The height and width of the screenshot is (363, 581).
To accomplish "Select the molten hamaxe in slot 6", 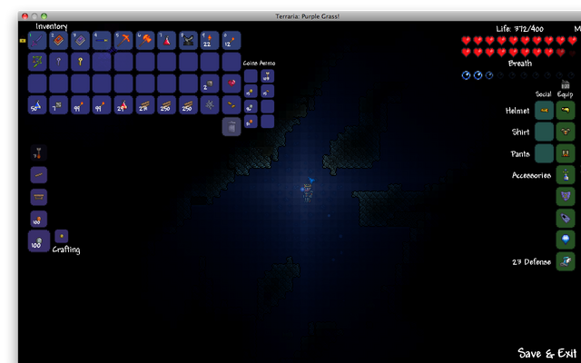I will coord(145,40).
